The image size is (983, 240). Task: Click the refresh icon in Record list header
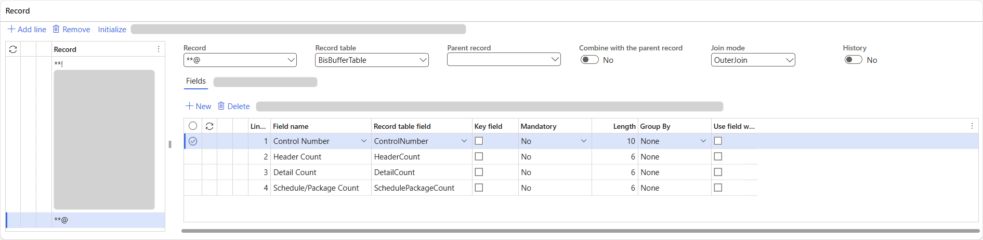[x=13, y=49]
